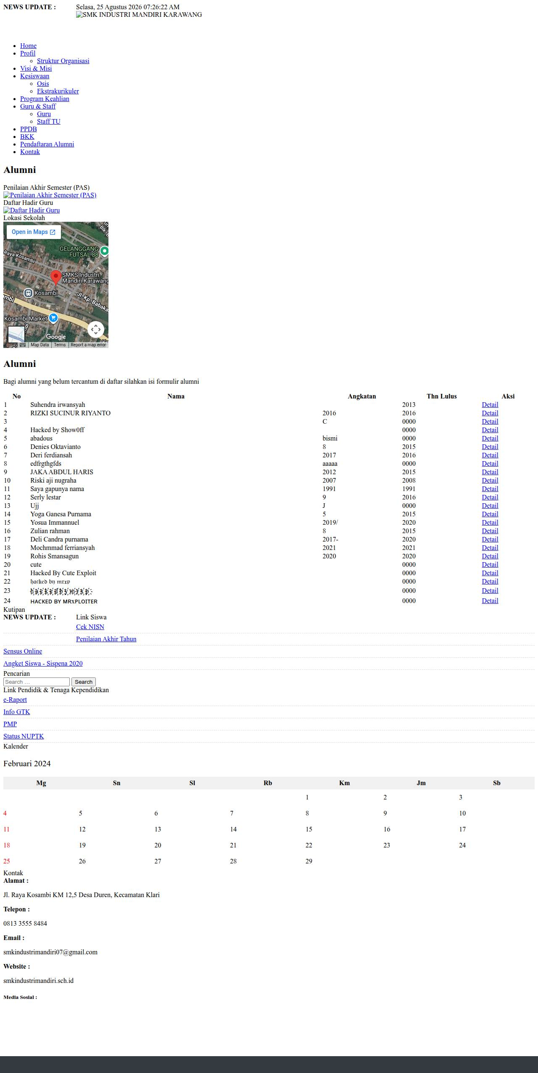538x1073 pixels.
Task: Open map keyboard shortcuts icon
Action: tap(23, 345)
